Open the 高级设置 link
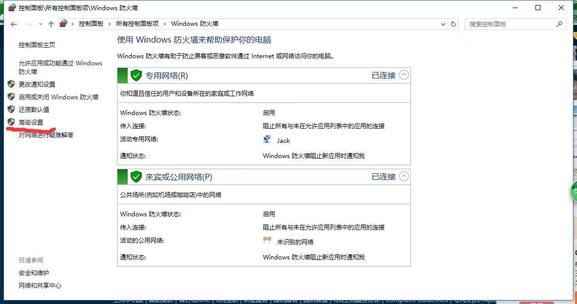577x304 pixels. [31, 123]
